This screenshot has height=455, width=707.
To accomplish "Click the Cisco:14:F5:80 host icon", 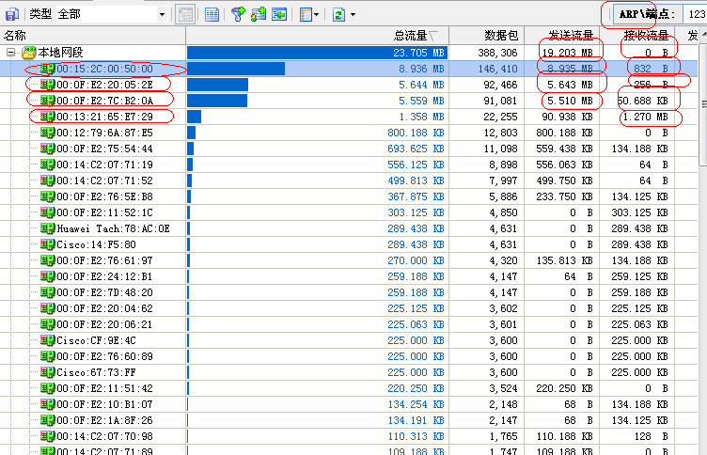I will tap(47, 244).
